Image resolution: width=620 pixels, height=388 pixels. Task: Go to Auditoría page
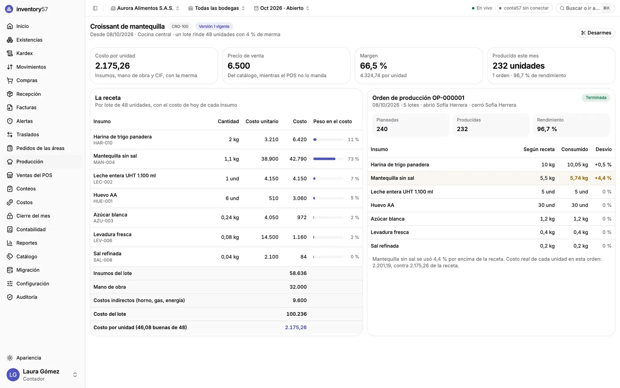[42, 297]
